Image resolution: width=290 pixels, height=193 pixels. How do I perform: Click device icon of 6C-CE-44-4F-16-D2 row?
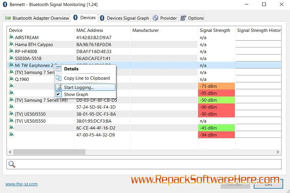(x=11, y=127)
